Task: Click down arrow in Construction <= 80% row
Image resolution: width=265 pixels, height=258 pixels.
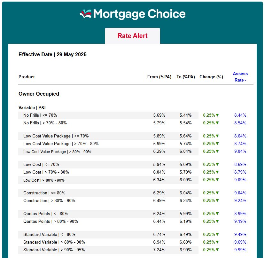Action: click(x=217, y=193)
